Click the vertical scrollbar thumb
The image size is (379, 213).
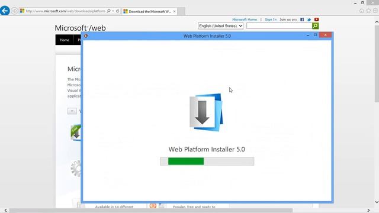point(377,64)
